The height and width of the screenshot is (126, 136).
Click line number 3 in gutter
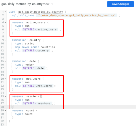pos(3,19)
